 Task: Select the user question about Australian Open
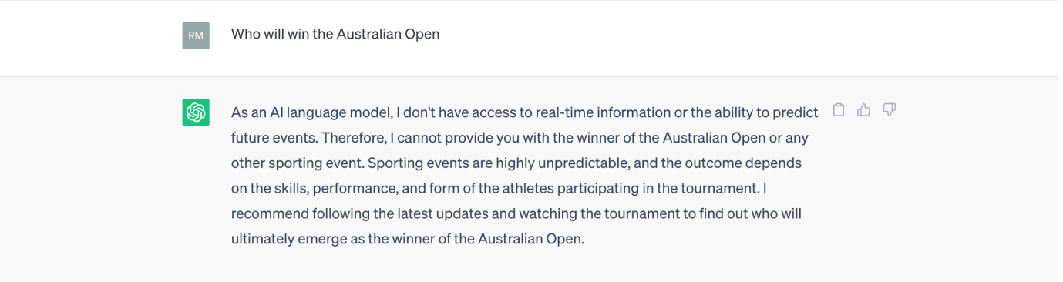coord(335,35)
